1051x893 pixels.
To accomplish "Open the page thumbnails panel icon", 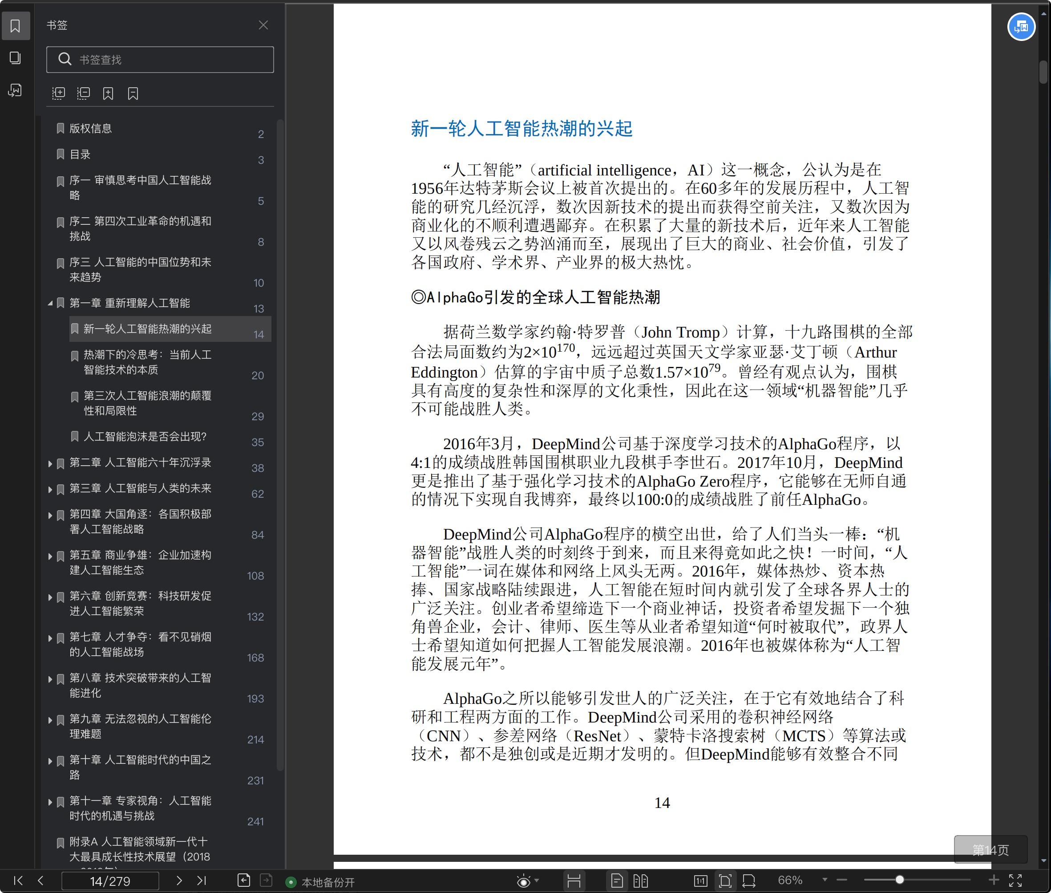I will [15, 58].
